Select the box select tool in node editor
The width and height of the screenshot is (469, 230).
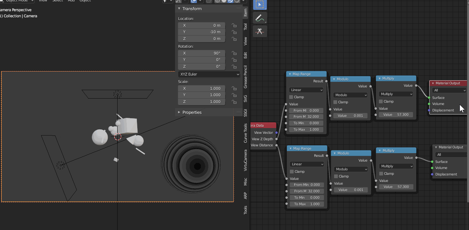tap(260, 4)
